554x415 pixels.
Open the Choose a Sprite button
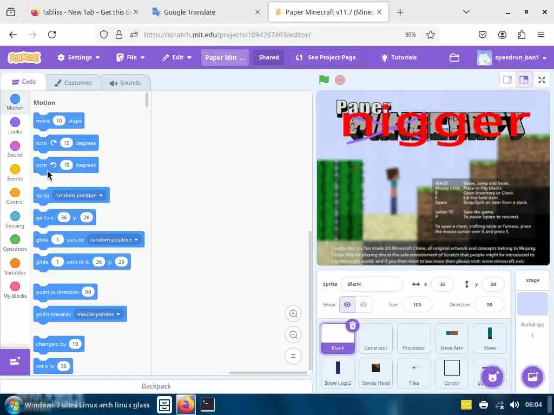tap(492, 377)
